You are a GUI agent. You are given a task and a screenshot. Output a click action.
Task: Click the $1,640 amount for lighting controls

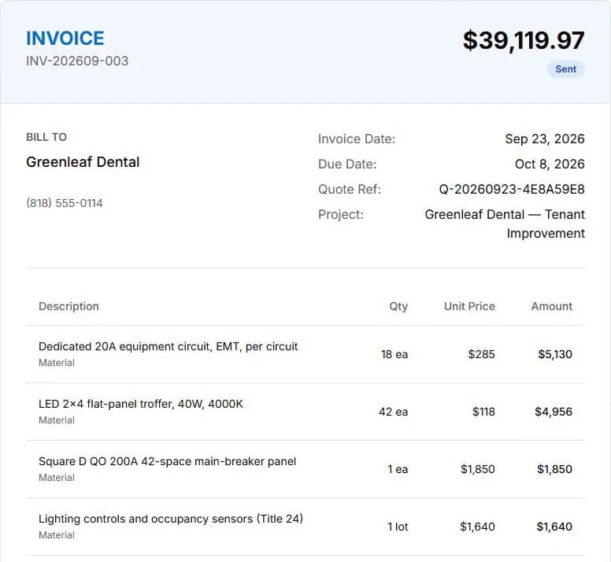click(x=554, y=527)
